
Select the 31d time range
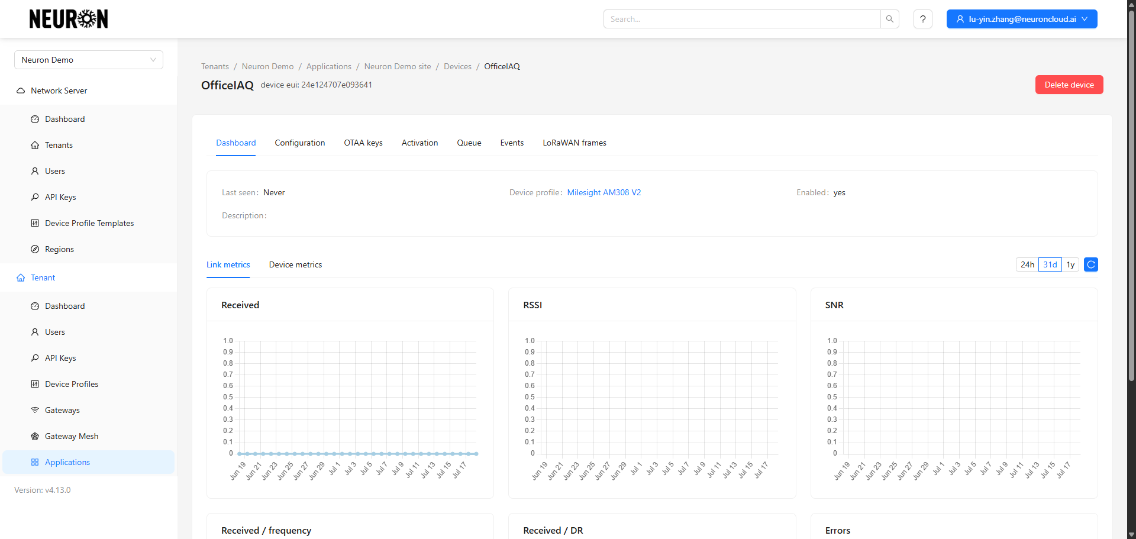1050,264
